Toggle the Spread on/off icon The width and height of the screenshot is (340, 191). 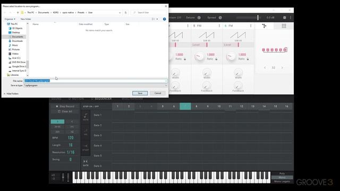220,18
